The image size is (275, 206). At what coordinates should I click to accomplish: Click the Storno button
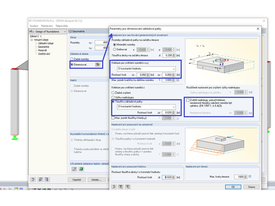tap(251, 187)
